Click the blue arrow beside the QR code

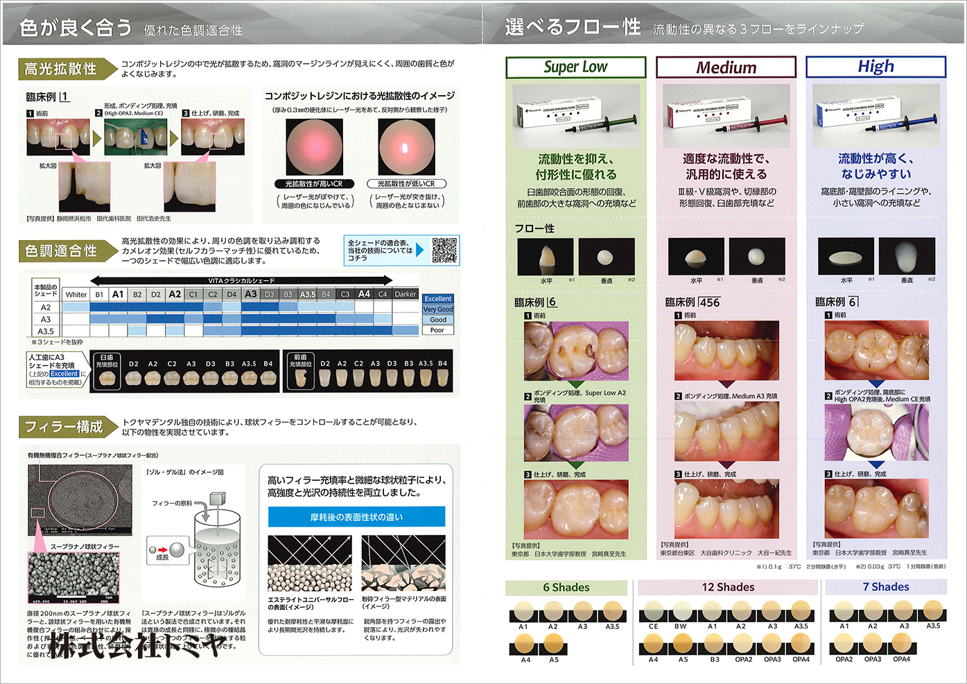click(420, 250)
